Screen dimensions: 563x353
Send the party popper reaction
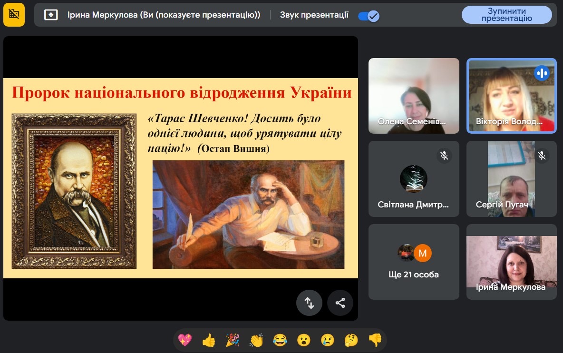tap(233, 339)
